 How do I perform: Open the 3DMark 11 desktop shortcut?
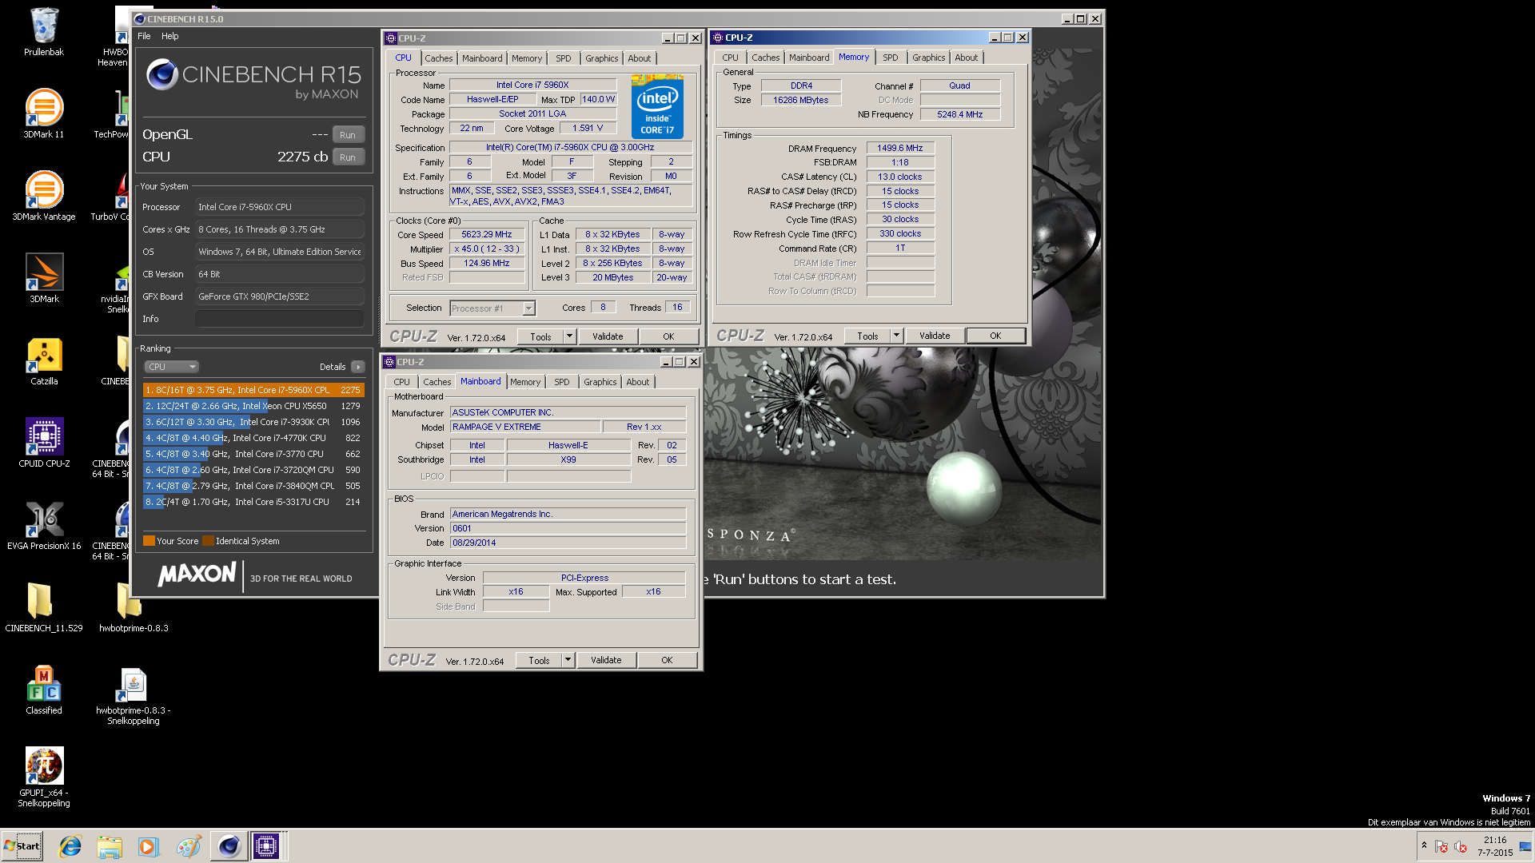(44, 113)
